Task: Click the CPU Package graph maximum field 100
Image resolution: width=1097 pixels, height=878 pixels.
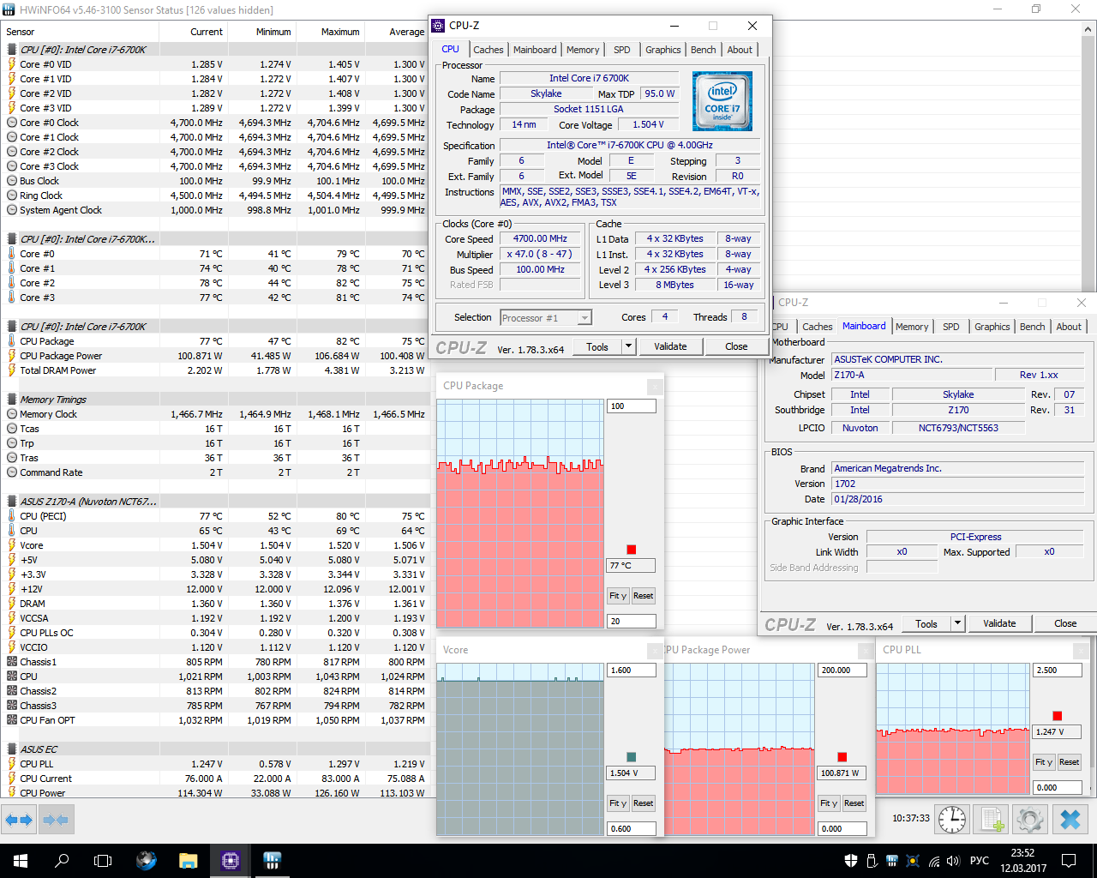Action: (632, 406)
